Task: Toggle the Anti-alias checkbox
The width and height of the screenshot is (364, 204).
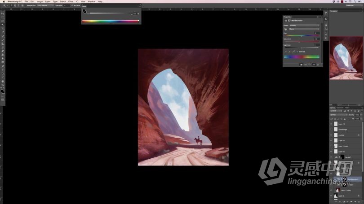Action: tap(72, 5)
